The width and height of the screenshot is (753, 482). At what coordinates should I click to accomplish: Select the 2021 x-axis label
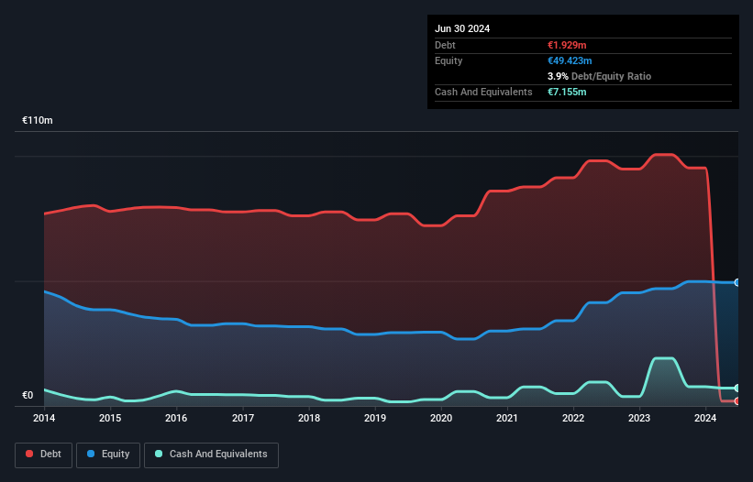click(x=507, y=418)
